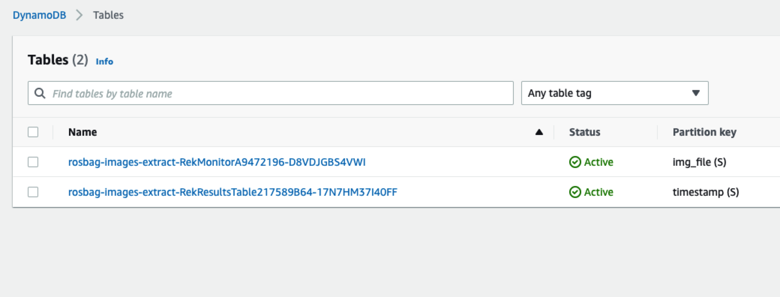The height and width of the screenshot is (297, 780).
Task: Go to DynamoDB breadcrumb link
Action: point(39,15)
